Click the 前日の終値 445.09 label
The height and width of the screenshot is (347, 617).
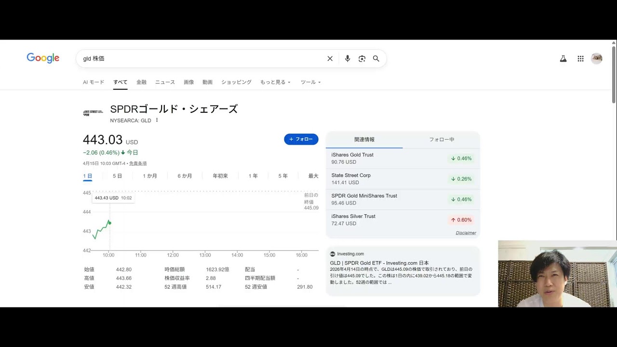tap(311, 201)
